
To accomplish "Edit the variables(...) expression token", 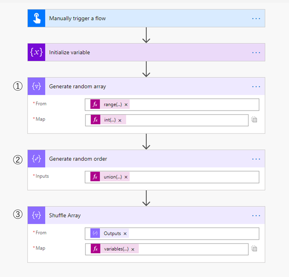I will 116,249.
